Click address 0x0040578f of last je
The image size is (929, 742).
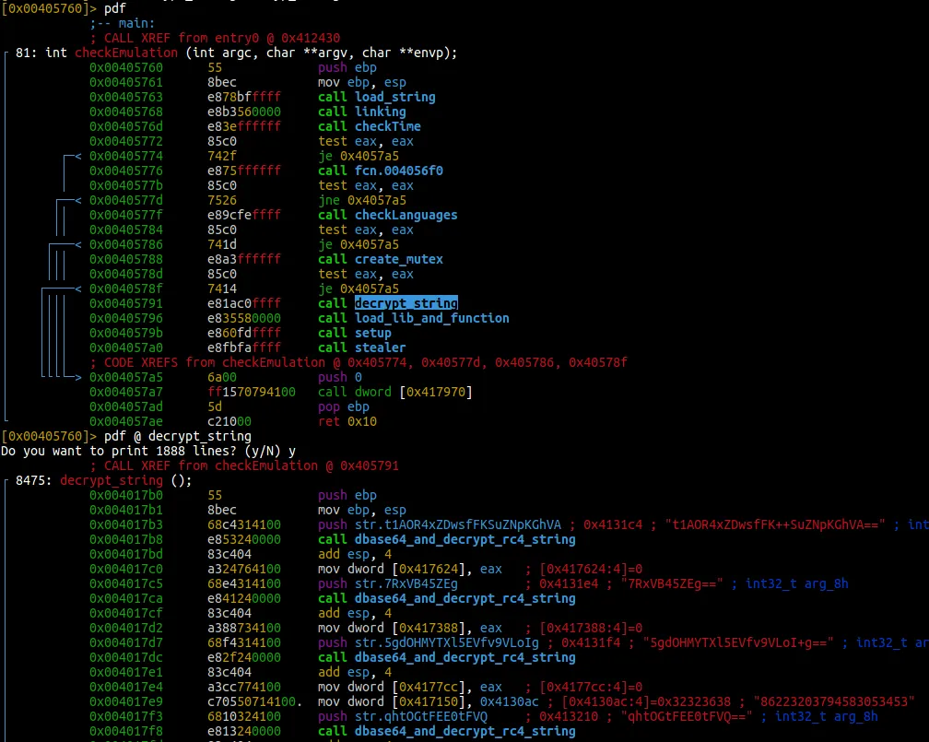(x=126, y=289)
